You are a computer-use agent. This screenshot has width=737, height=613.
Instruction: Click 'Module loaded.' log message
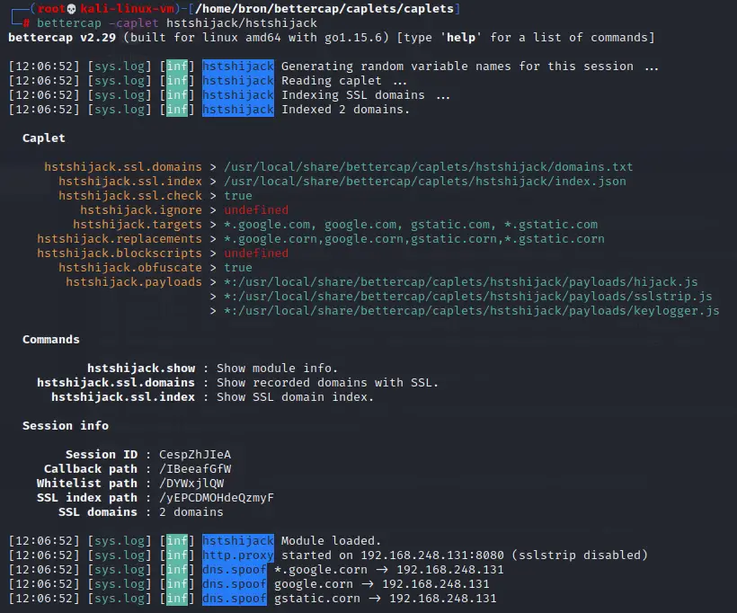[331, 540]
